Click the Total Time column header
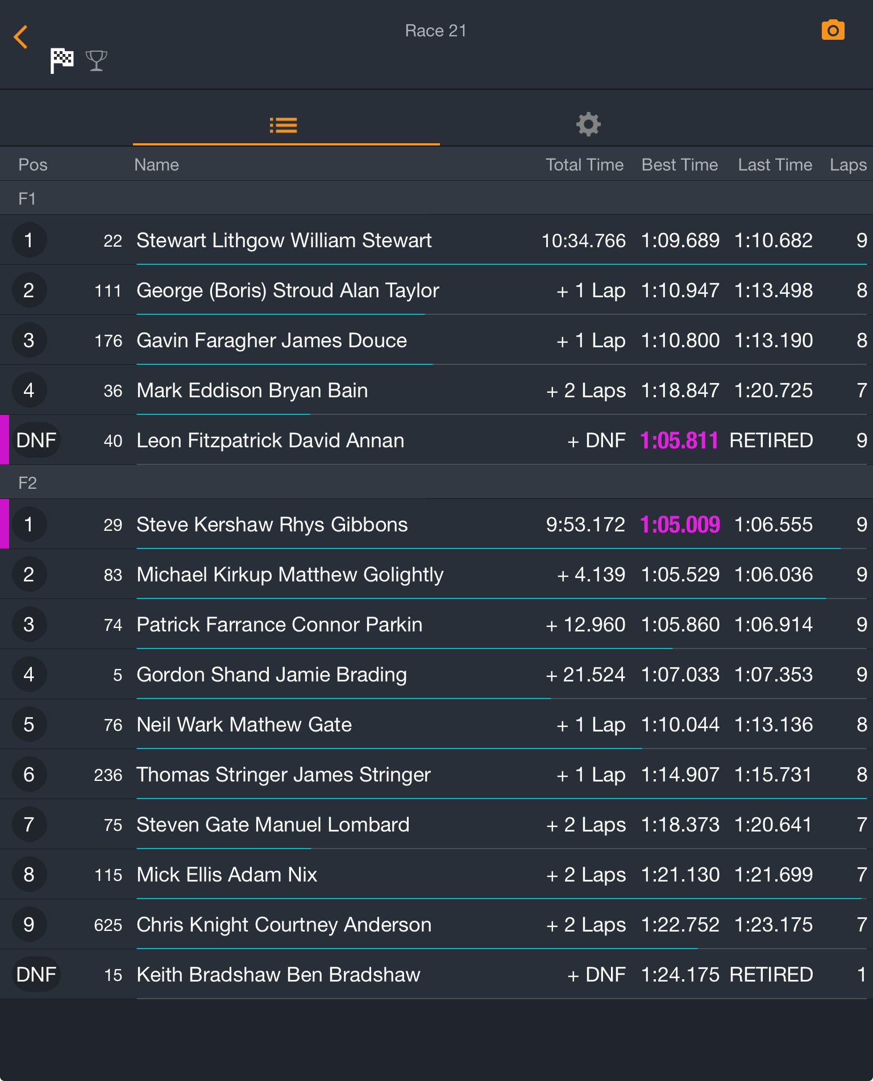The image size is (873, 1081). (584, 165)
